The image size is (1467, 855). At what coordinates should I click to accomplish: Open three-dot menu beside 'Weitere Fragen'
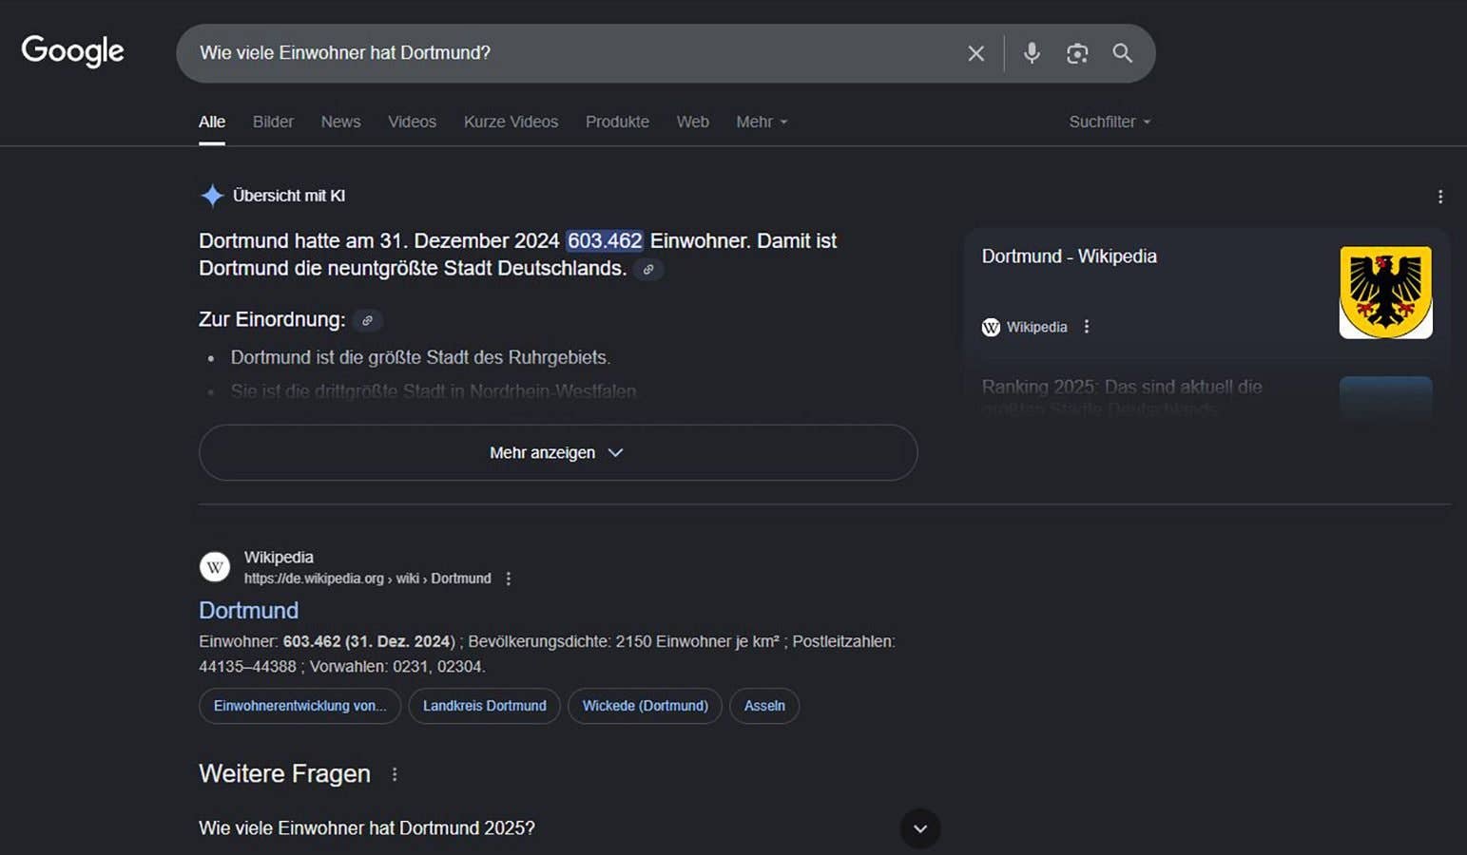(395, 774)
